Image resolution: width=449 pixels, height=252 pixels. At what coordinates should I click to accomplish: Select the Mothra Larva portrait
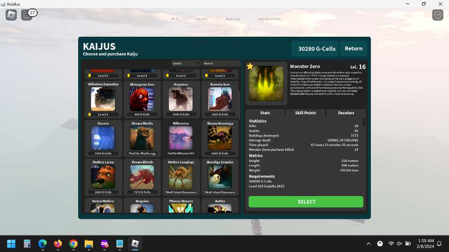tap(103, 177)
